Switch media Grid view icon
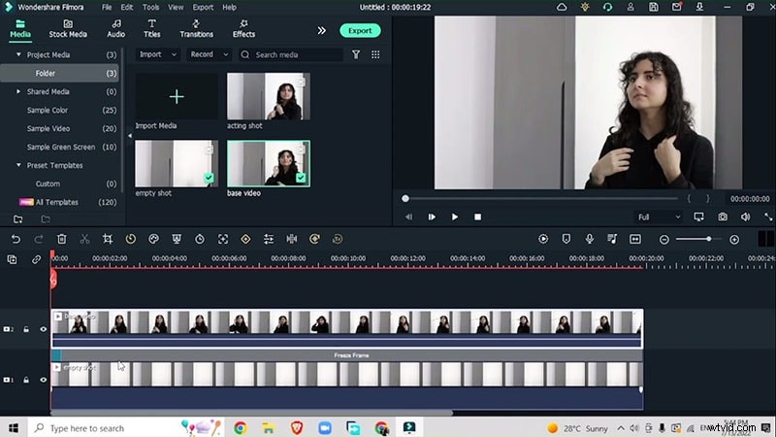Screen dimensions: 776x437 (375, 54)
